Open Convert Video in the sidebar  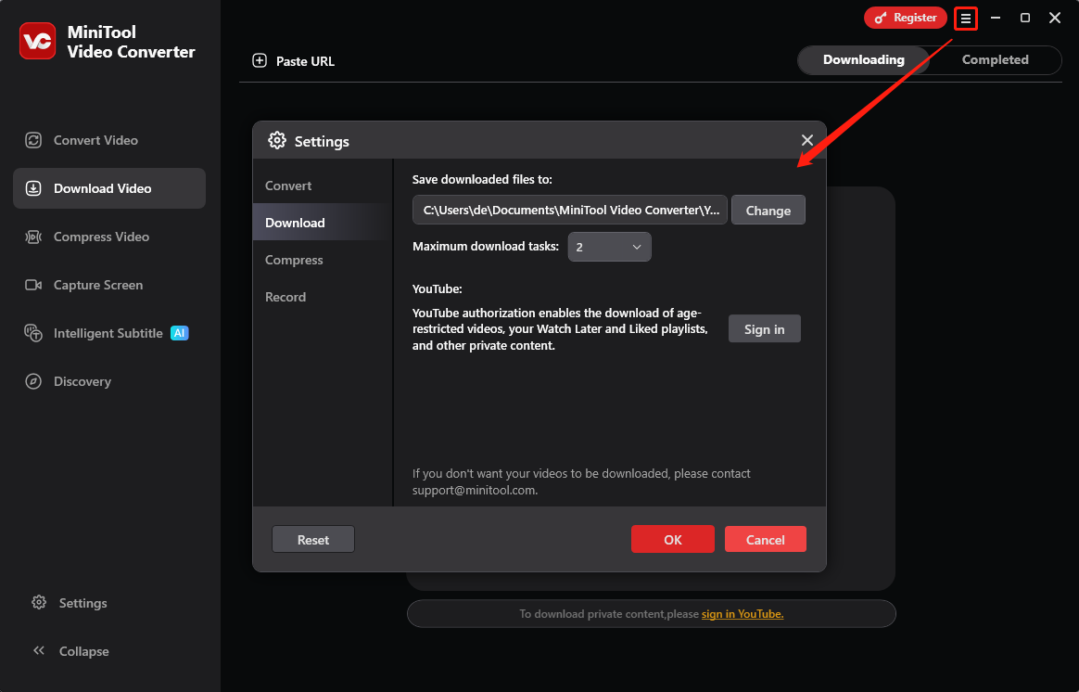109,140
